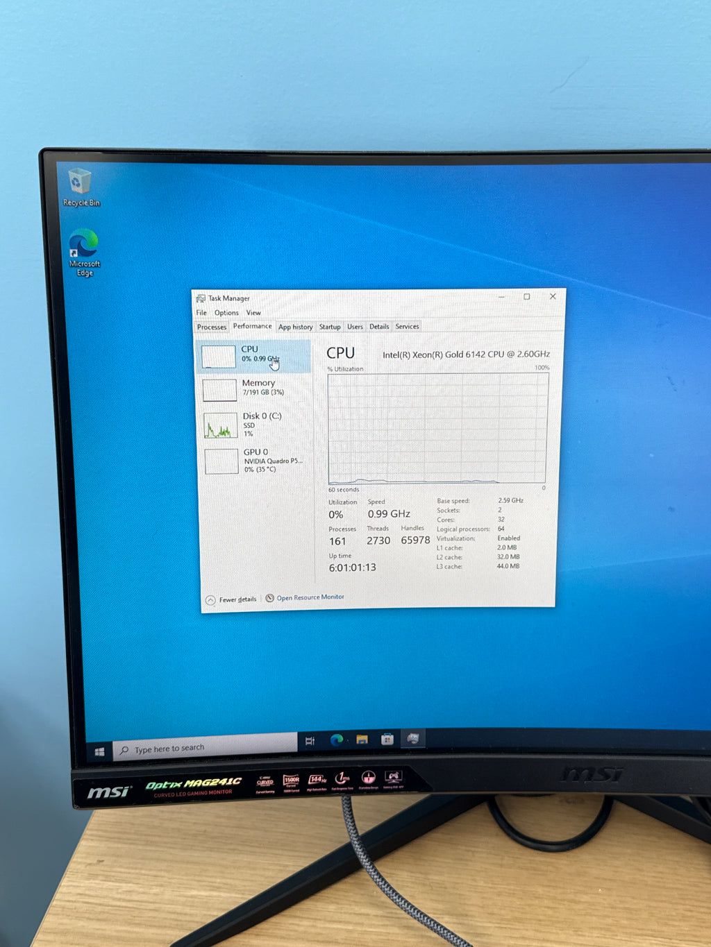The width and height of the screenshot is (711, 947).
Task: Switch to the App history tab
Action: pyautogui.click(x=295, y=327)
